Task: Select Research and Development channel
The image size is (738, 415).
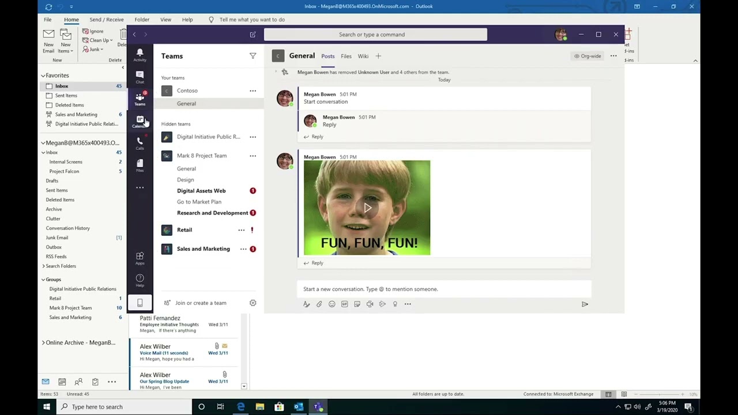Action: [x=212, y=213]
